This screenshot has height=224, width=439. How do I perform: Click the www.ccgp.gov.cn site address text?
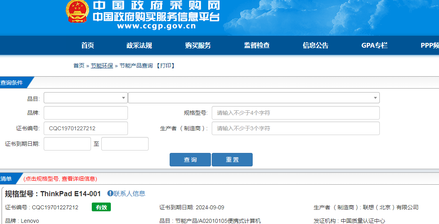click(x=157, y=26)
